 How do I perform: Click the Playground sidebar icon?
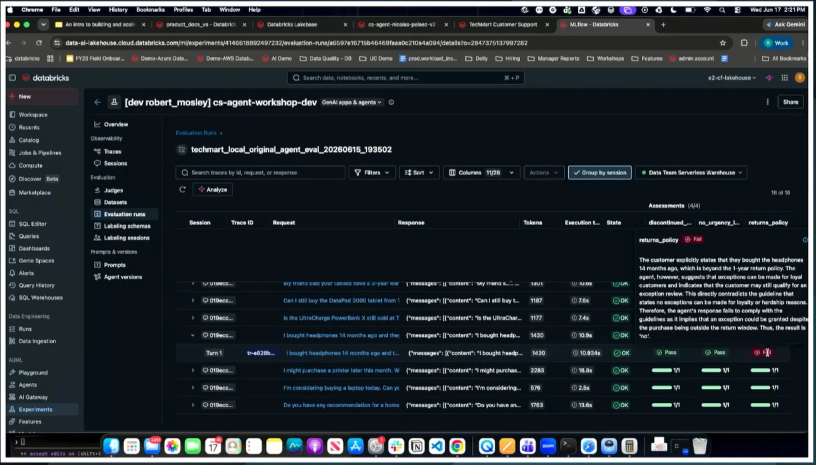pos(13,372)
